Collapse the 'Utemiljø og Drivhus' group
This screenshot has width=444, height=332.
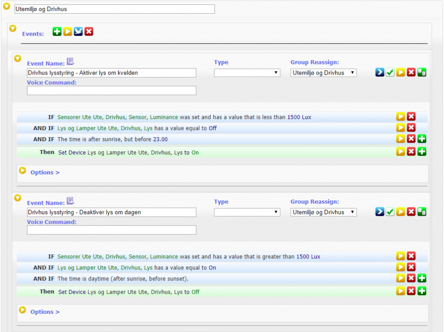tap(7, 6)
